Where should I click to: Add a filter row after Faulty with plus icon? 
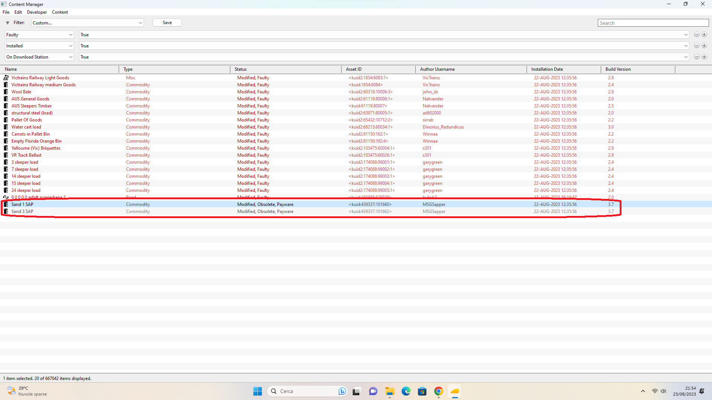tap(704, 35)
